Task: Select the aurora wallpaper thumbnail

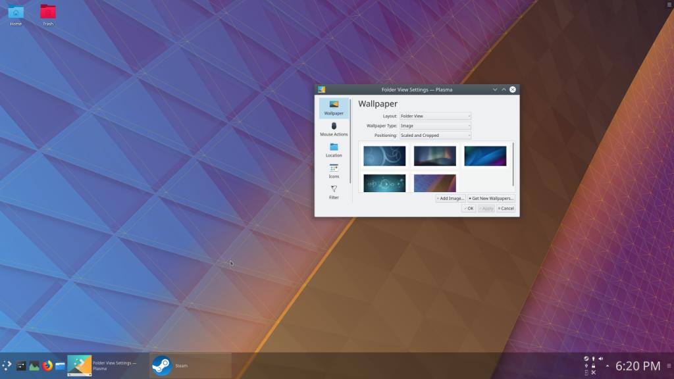Action: tap(435, 156)
